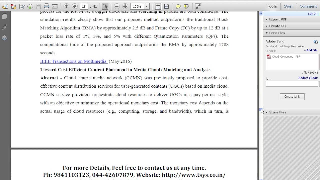
Task: Zoom in with the plus button
Action: pyautogui.click(x=125, y=6)
